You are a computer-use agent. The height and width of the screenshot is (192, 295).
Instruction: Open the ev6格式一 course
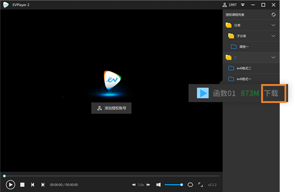tap(251, 79)
